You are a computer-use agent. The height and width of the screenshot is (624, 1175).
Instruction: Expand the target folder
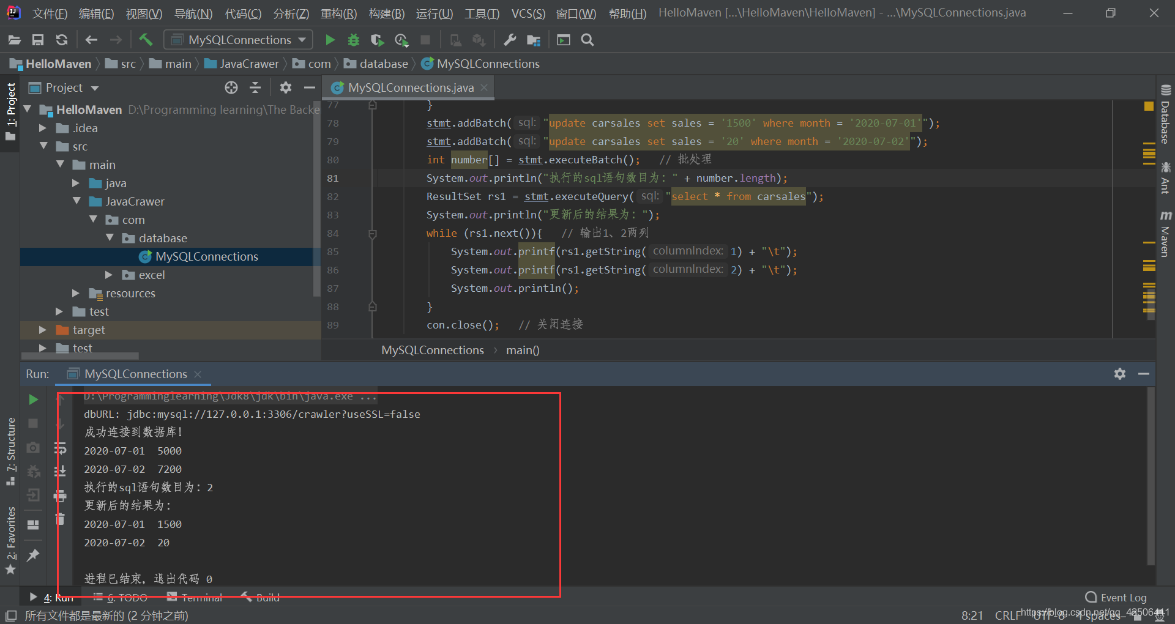43,330
